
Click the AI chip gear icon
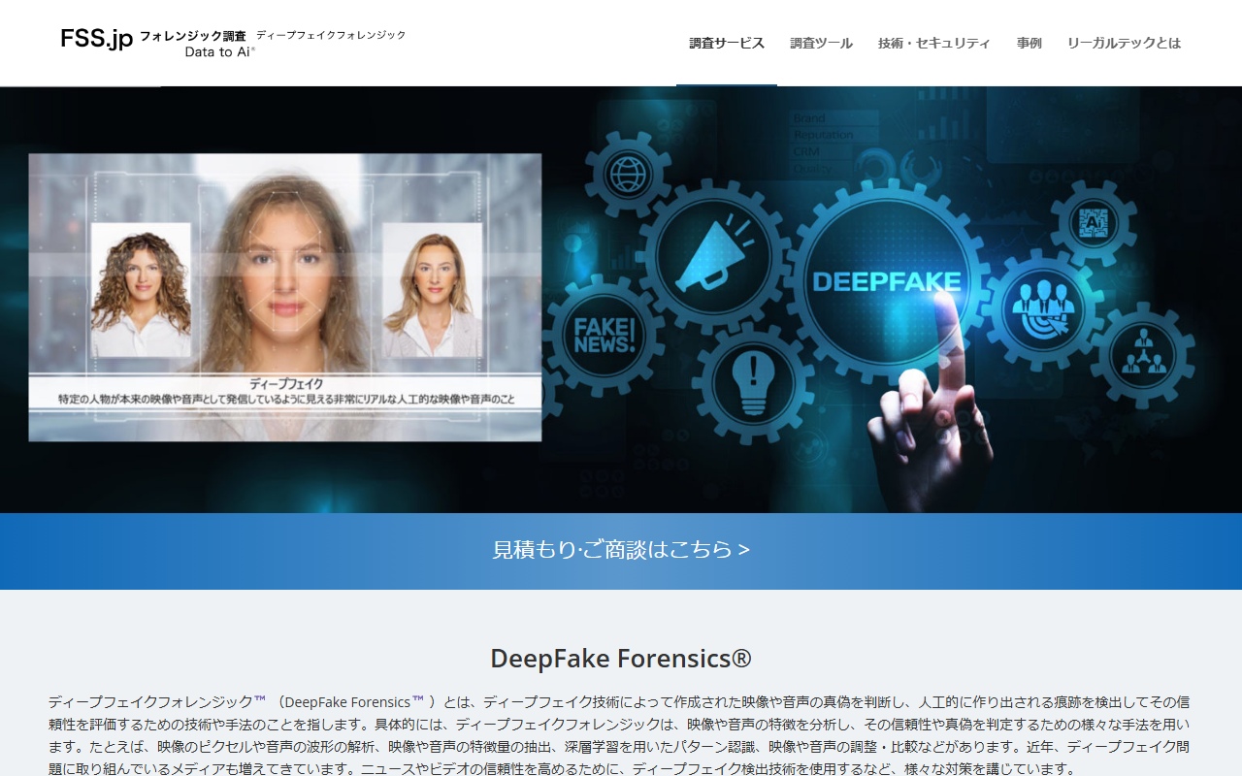click(1093, 224)
